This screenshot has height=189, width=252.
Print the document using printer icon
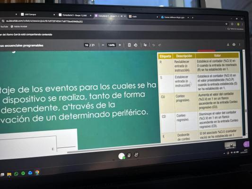pyautogui.click(x=234, y=44)
